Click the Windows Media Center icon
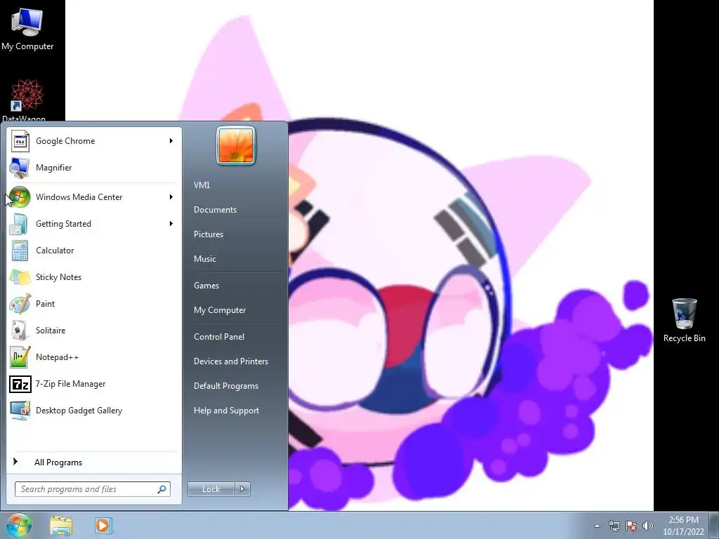 20,197
